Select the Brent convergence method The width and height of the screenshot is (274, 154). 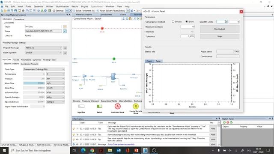coord(187,22)
